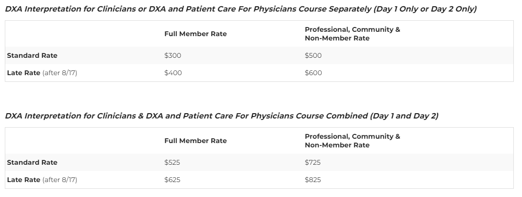Select the $600 late non-member rate

313,73
